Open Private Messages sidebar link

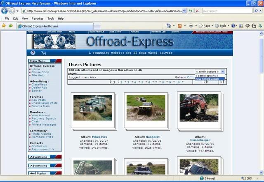[44, 124]
